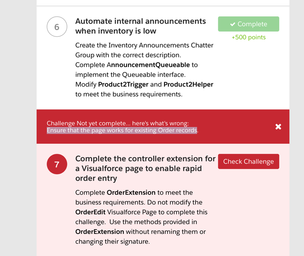Click the bold OrderEdit page name
Image resolution: width=304 pixels, height=256 pixels.
(x=89, y=212)
